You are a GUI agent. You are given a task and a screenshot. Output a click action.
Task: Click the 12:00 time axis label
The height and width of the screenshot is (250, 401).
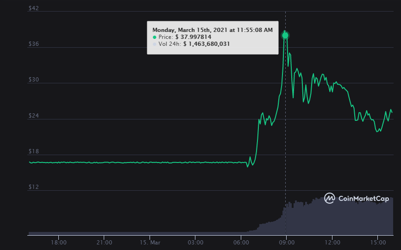click(x=332, y=242)
